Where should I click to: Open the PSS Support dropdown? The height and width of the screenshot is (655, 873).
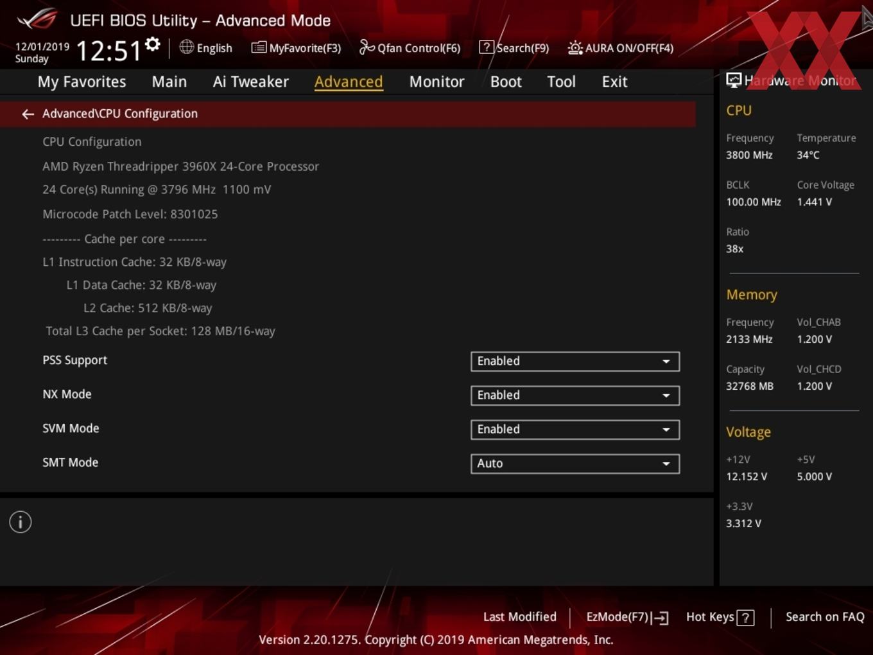[575, 362]
